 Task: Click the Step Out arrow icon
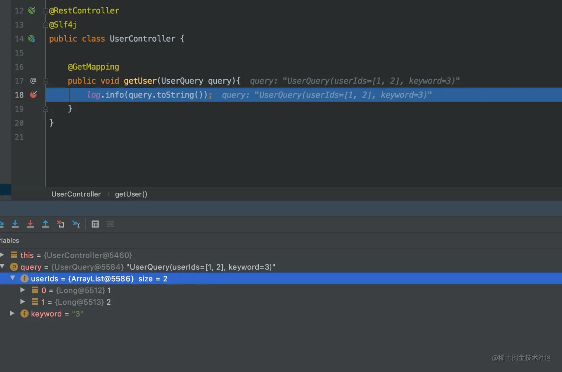click(45, 224)
